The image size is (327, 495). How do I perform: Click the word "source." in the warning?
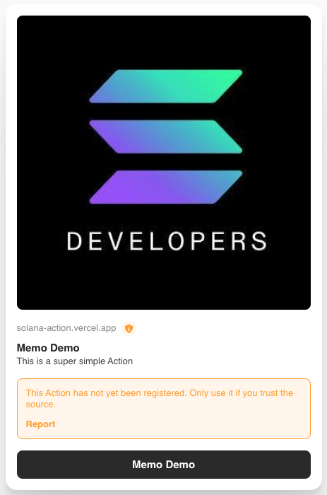[x=41, y=404]
